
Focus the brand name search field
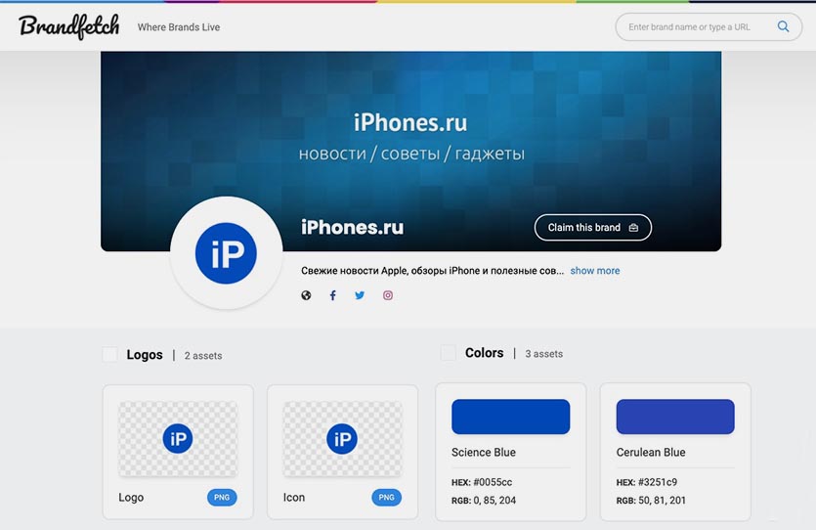click(709, 27)
